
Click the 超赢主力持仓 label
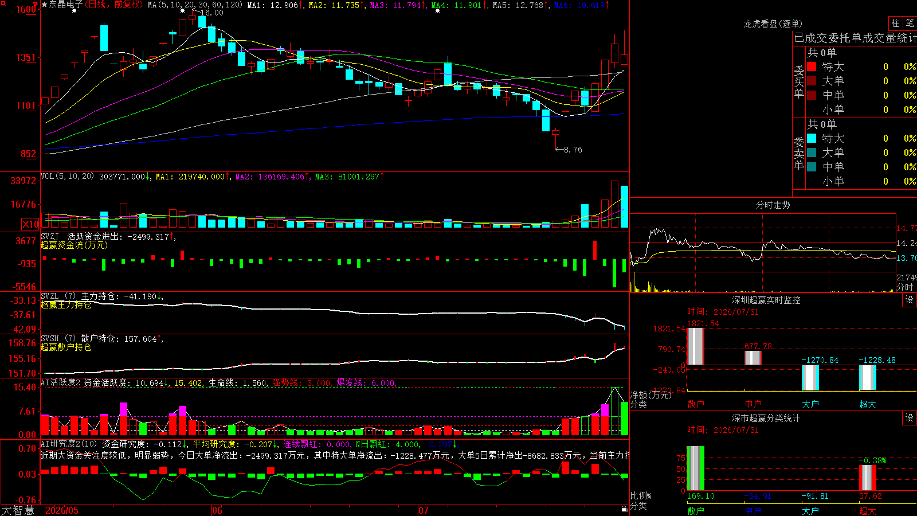66,305
